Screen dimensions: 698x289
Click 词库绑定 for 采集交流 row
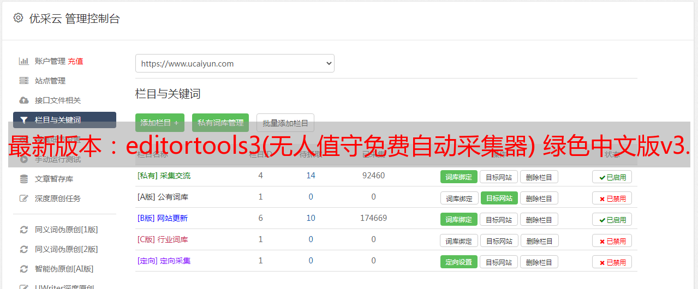coord(459,177)
